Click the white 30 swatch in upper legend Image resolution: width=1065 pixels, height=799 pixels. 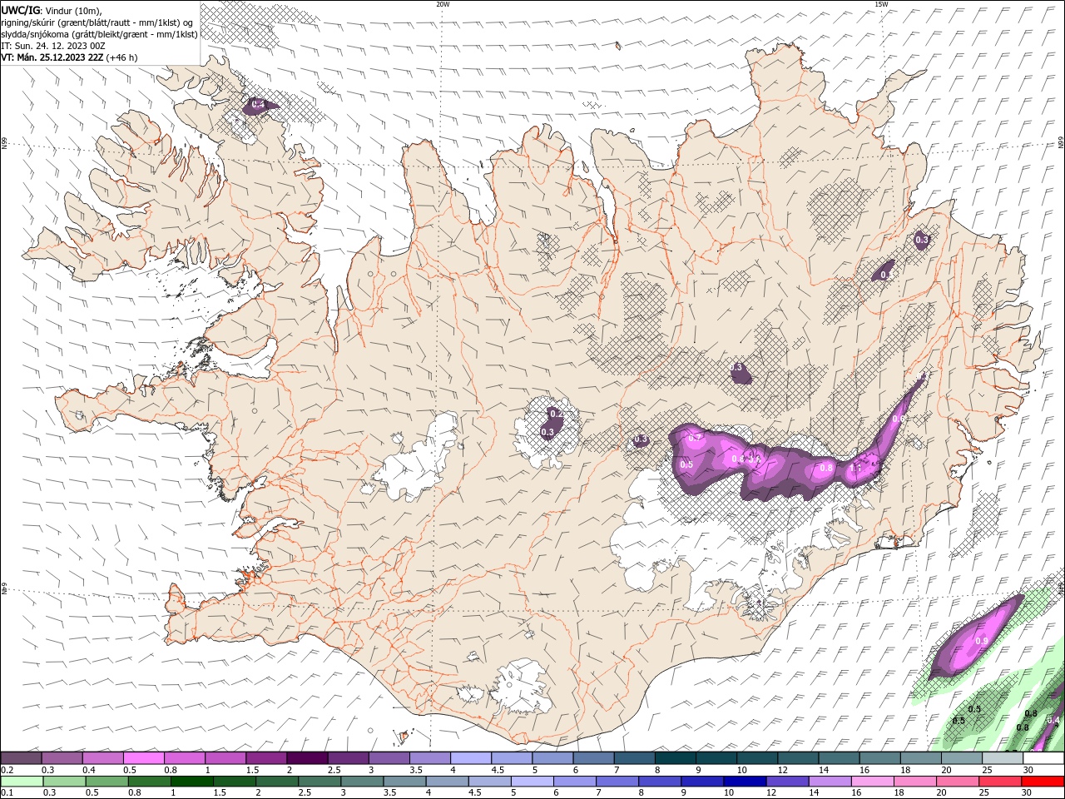point(1044,758)
